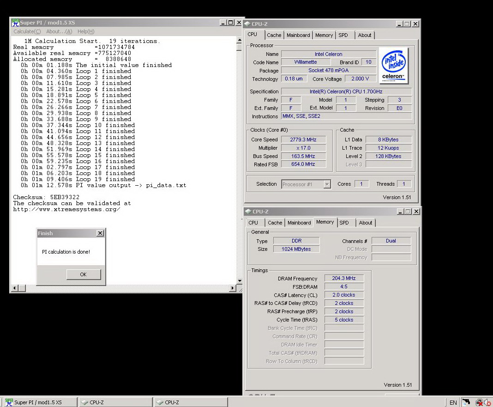
Task: Click the Bus Speed value '163.5 MHz'
Action: (x=303, y=156)
